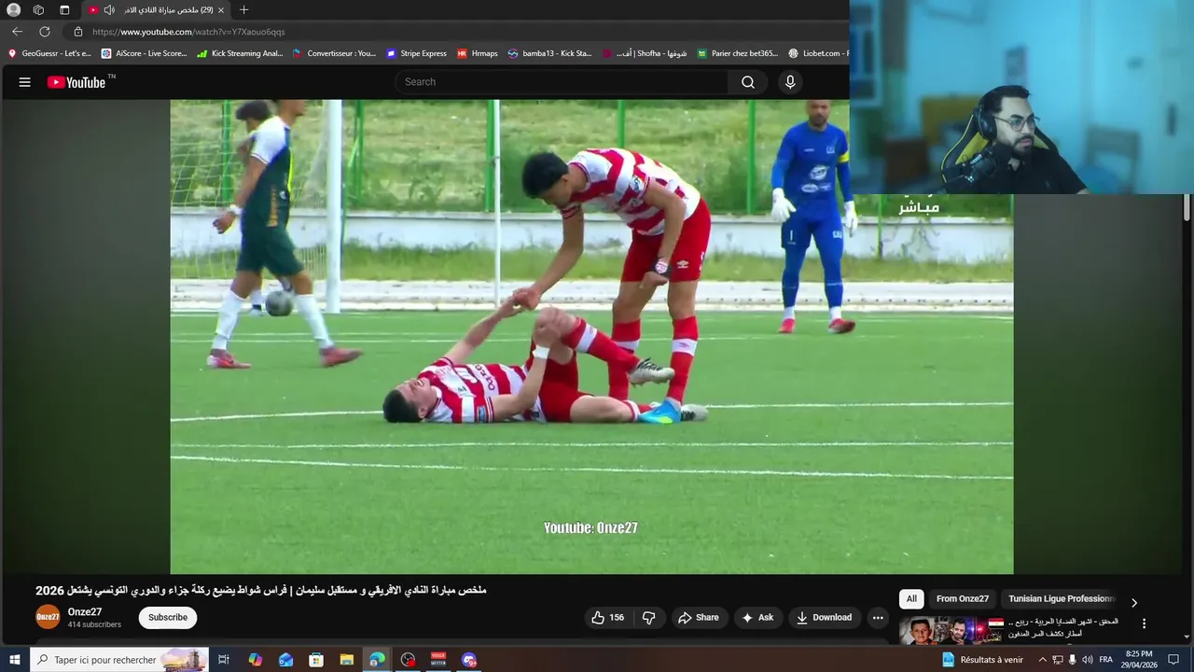Click the taskbar search box
This screenshot has height=672, width=1194.
coord(119,660)
